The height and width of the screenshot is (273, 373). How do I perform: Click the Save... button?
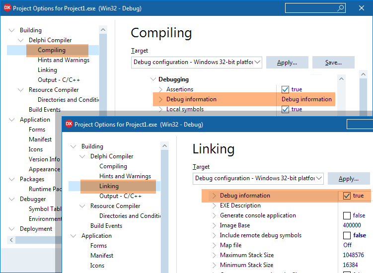(333, 63)
